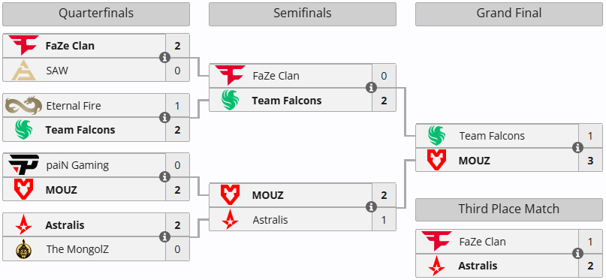Open Grand Final match info icon
606x280 pixels.
(x=577, y=148)
